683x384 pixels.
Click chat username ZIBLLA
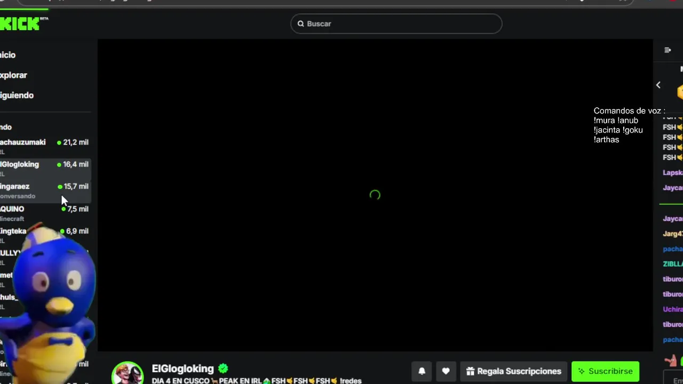[x=673, y=264]
